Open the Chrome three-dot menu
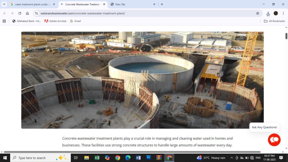Screen dimensions: 288x162 tap(283, 13)
